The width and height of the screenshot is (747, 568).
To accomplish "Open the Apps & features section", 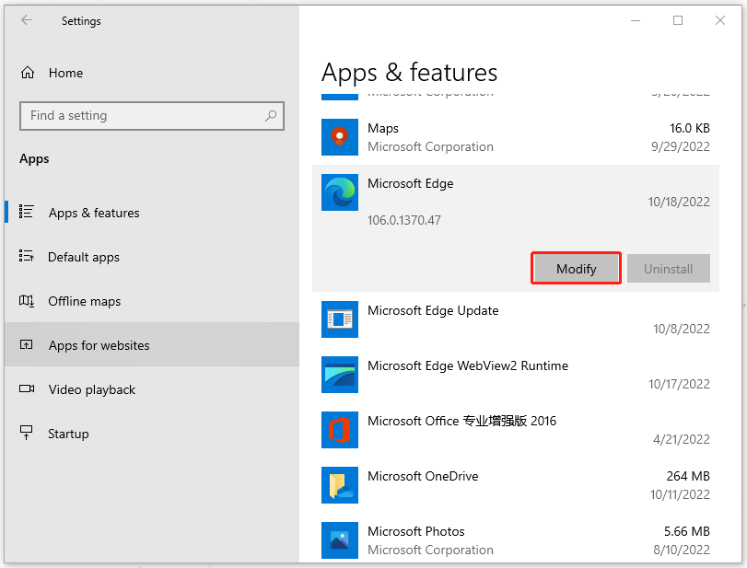I will [94, 213].
